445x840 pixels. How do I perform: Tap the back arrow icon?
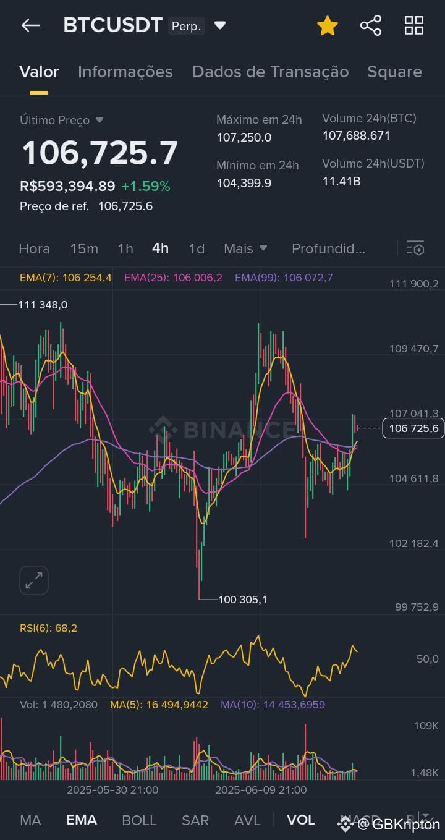coord(30,25)
